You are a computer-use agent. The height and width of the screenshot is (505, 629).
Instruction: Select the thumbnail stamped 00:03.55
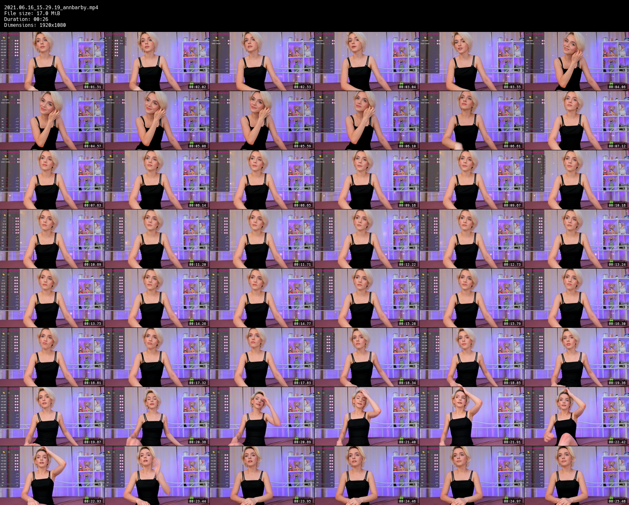pos(472,61)
